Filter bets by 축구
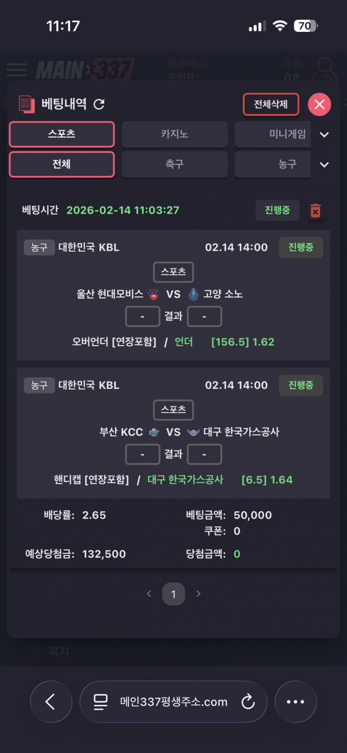 pyautogui.click(x=175, y=164)
